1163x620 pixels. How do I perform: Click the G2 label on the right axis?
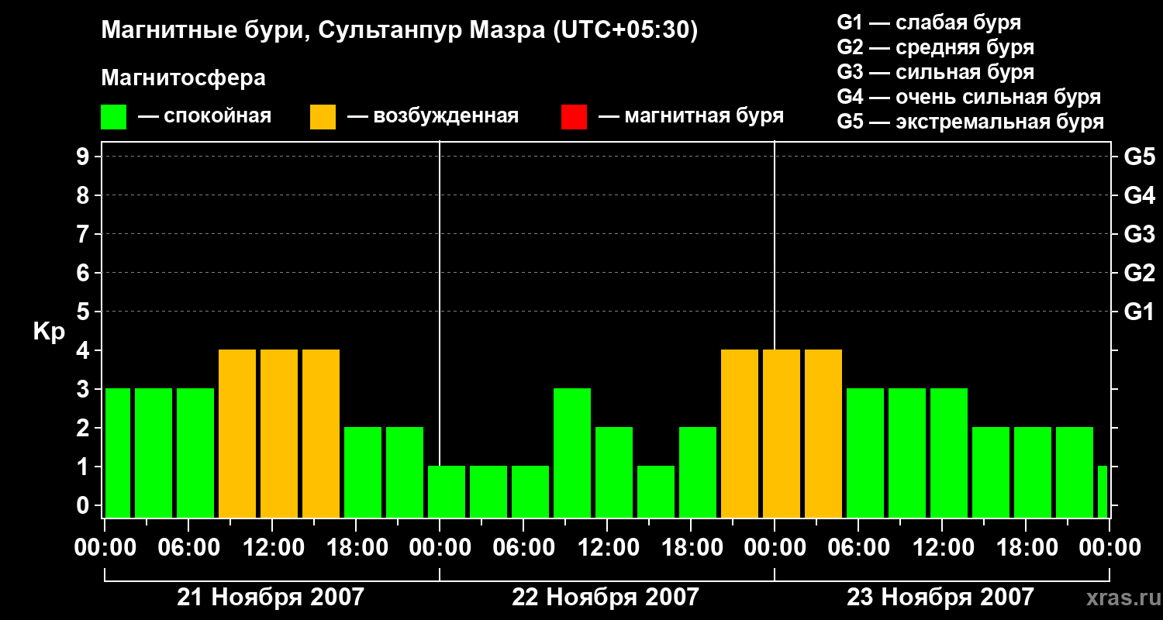tap(1139, 273)
